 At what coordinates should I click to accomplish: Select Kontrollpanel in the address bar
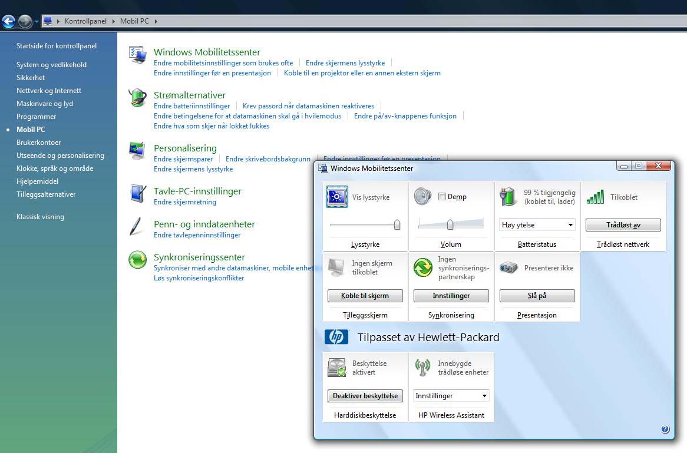coord(85,21)
